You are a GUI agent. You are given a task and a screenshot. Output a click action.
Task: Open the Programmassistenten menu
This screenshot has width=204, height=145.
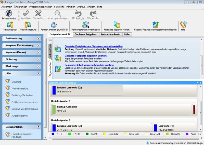41,7
